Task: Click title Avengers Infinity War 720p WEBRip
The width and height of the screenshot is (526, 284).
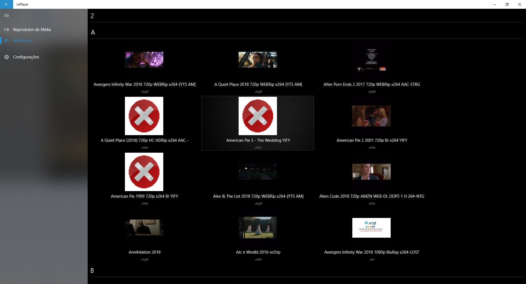Action: (145, 84)
